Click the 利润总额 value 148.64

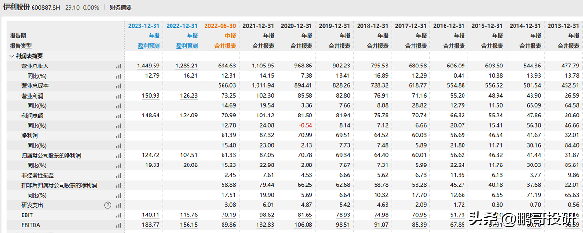(150, 116)
